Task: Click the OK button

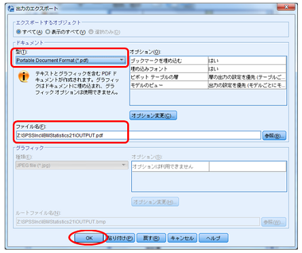Action: point(89,238)
